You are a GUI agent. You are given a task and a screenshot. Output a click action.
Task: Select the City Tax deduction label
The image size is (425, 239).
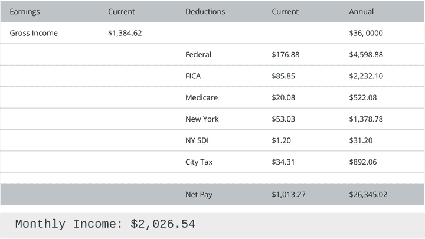pos(199,162)
